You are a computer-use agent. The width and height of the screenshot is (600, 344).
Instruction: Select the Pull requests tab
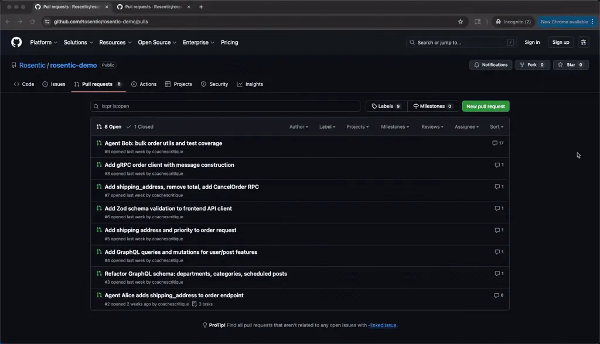click(98, 84)
